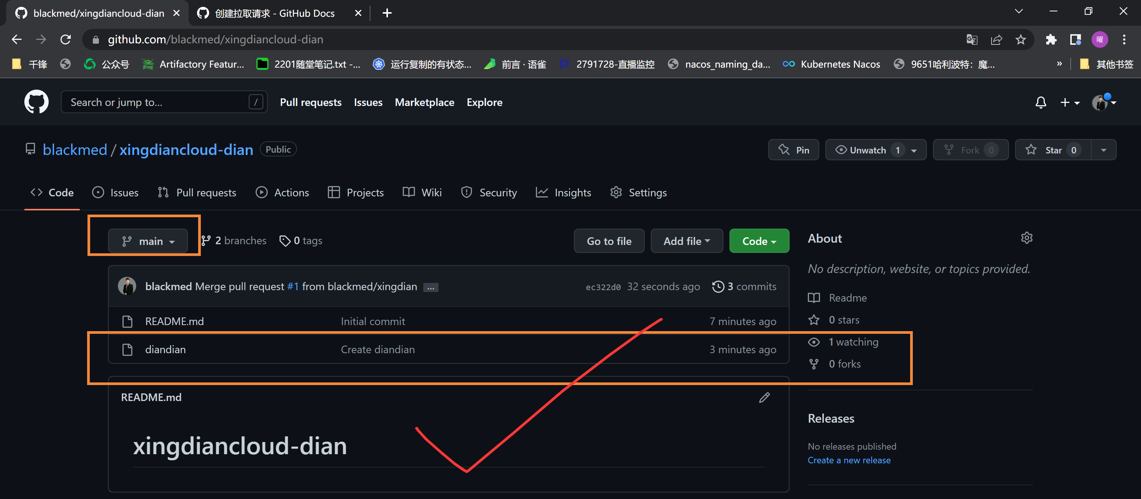Open the xingdiancloud-dian repository link

(x=186, y=150)
